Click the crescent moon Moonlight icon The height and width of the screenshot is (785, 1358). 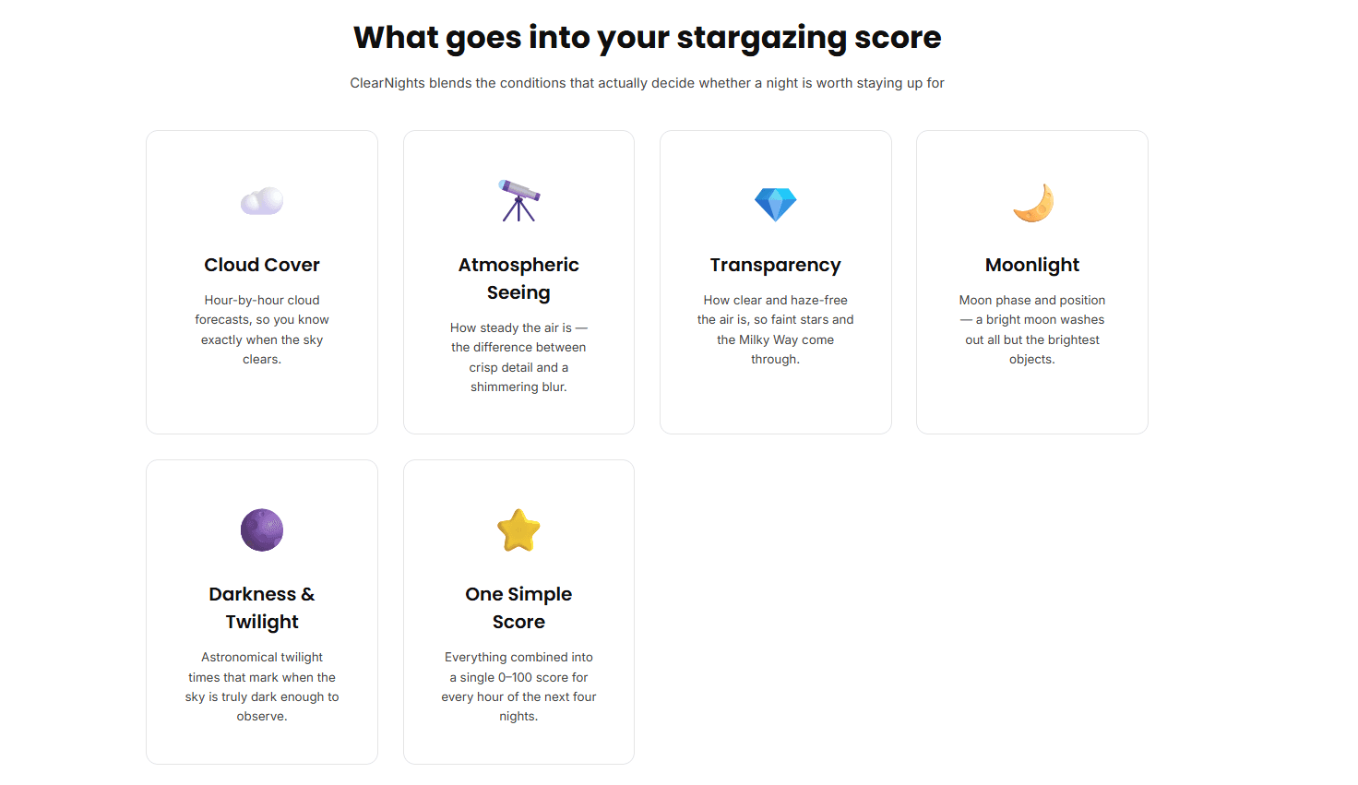tap(1033, 203)
